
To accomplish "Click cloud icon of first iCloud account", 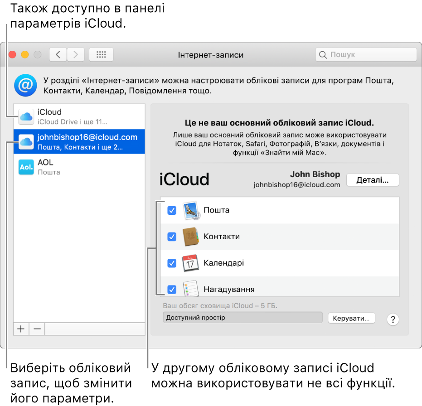I will click(x=26, y=117).
